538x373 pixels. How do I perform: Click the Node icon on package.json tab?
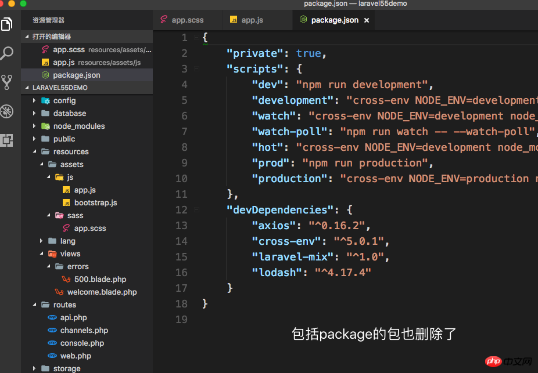click(x=303, y=20)
